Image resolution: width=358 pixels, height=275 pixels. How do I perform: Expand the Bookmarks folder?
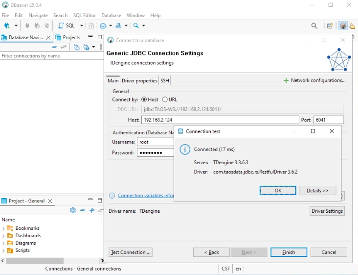coord(3,228)
